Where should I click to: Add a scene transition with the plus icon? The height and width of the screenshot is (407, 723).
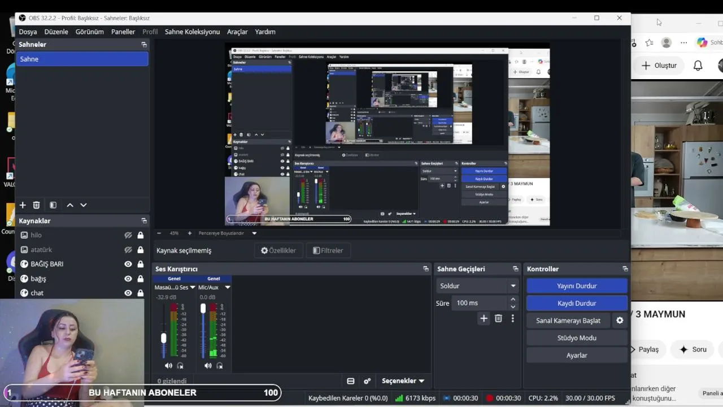[484, 319]
